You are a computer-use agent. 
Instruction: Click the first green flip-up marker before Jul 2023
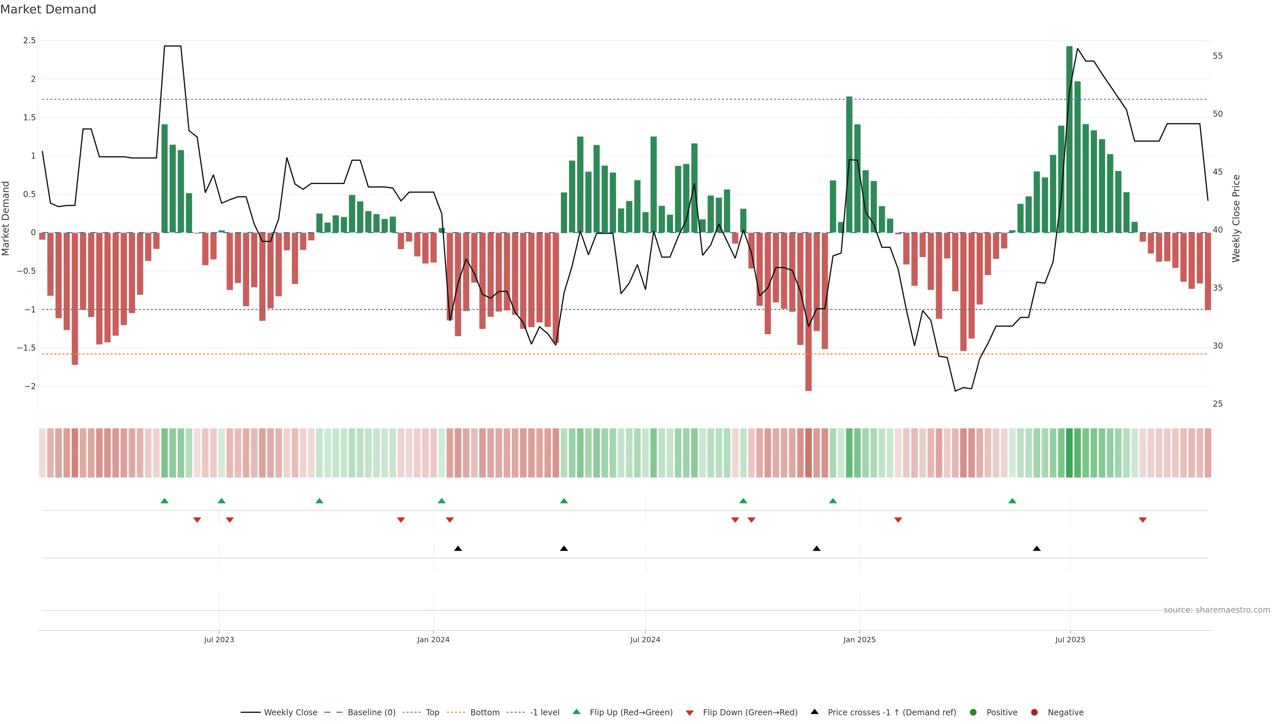[164, 501]
